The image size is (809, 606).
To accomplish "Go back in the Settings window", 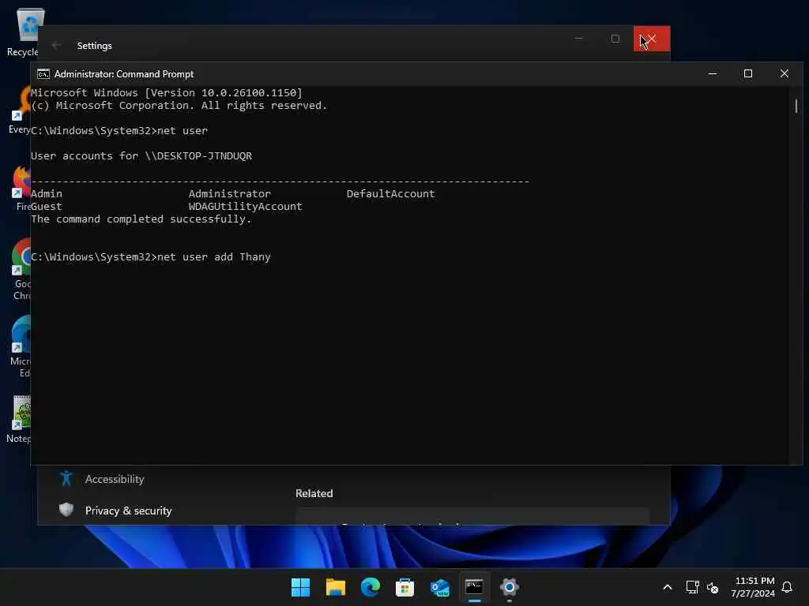I will (x=56, y=45).
